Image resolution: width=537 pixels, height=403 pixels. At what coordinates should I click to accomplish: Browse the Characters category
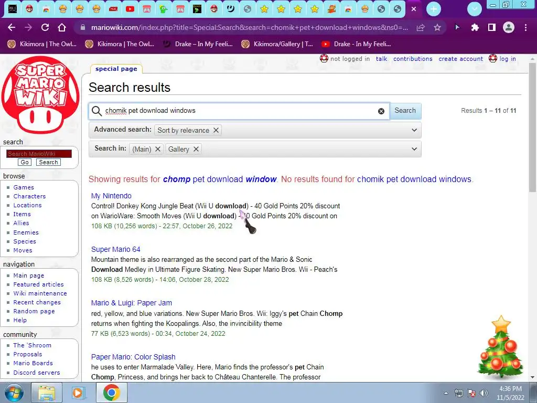pos(29,196)
